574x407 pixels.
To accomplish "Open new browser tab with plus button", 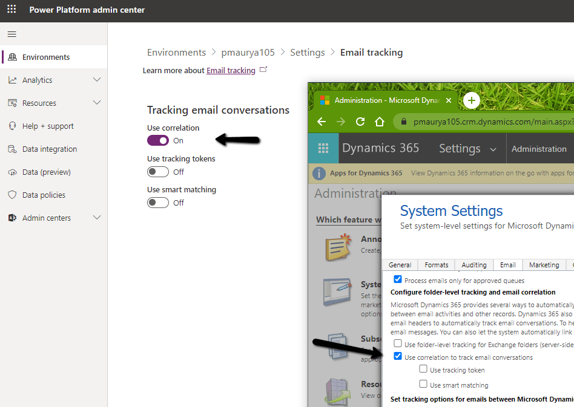I will click(471, 100).
